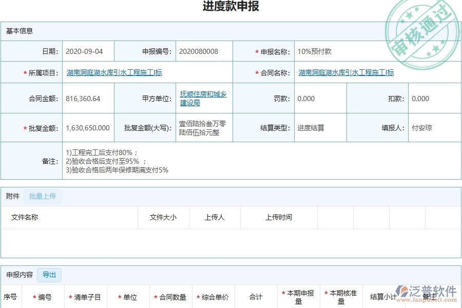Click the 本期申报量 column header

298,297
